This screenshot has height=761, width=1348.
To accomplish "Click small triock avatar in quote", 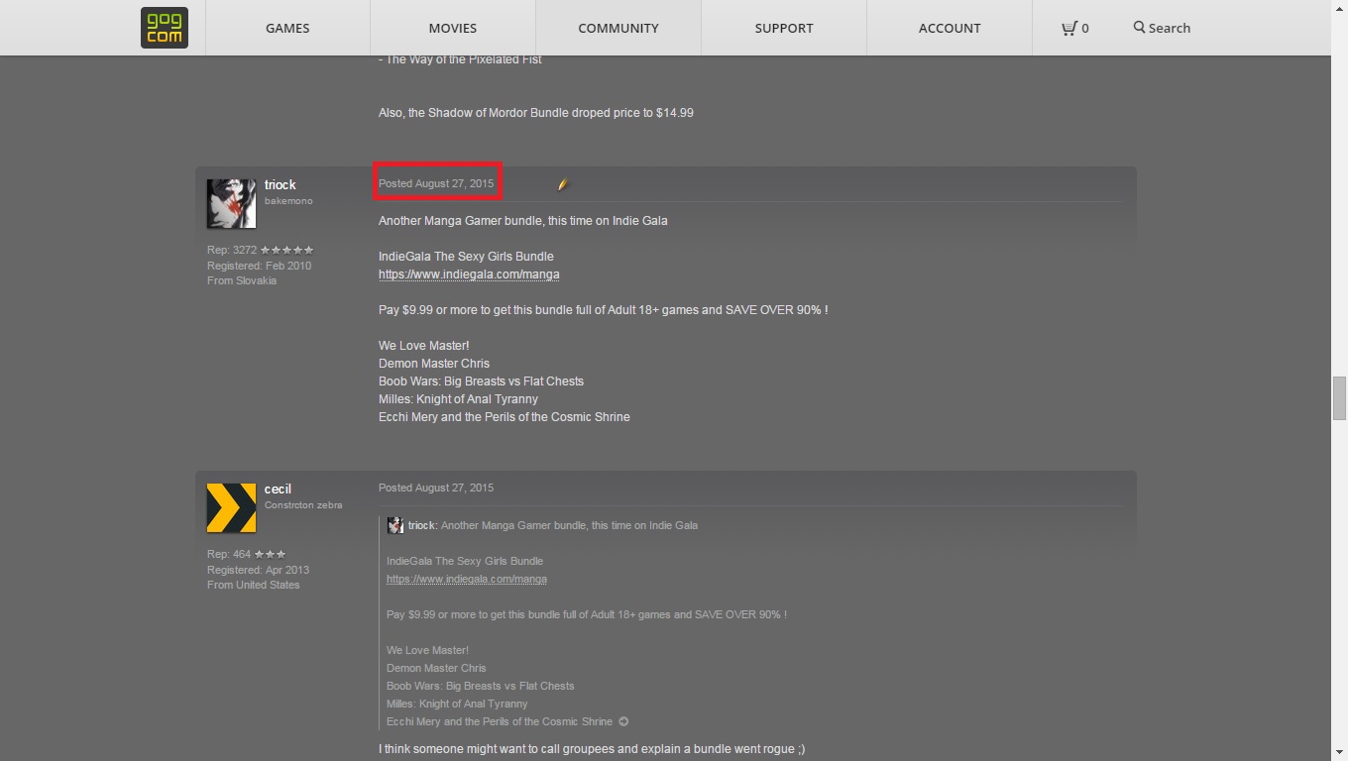I will point(394,525).
